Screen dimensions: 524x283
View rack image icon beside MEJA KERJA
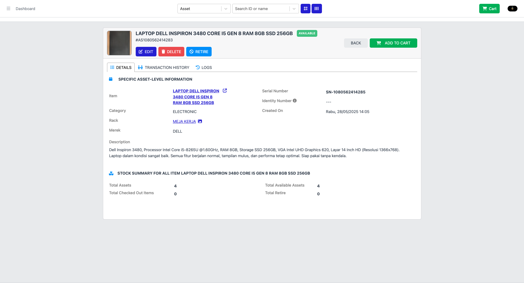[200, 121]
